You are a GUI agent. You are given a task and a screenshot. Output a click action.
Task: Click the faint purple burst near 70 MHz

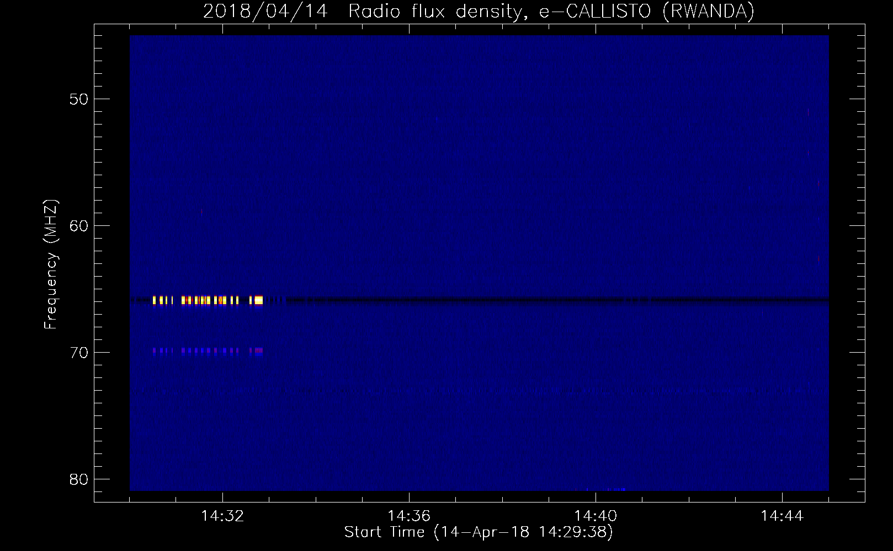(208, 350)
